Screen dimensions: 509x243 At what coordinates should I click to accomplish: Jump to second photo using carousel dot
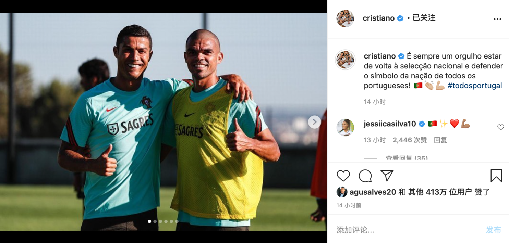click(x=155, y=221)
